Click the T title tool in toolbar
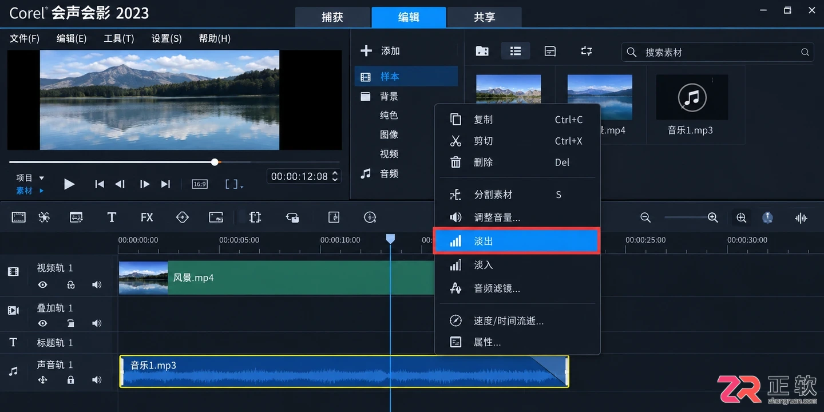The image size is (824, 412). pyautogui.click(x=112, y=217)
